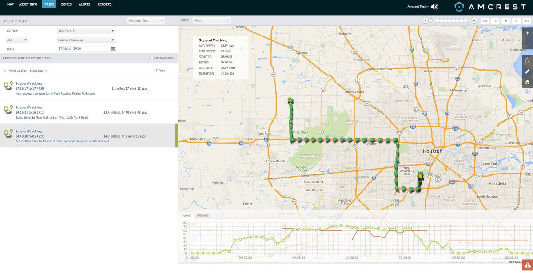
Task: Click the '34.3 miles/1 hr 2 mins 25 secs' text
Action: [x=125, y=136]
